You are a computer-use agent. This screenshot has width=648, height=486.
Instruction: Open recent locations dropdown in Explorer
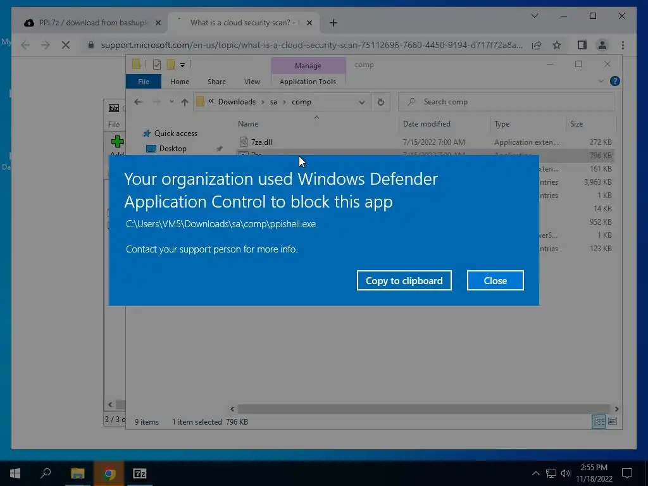tap(171, 102)
